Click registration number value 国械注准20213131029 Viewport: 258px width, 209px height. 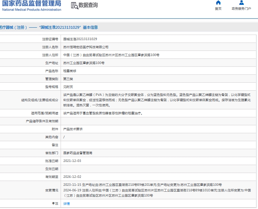pos(80,39)
